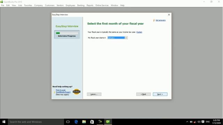This screenshot has height=125, width=223.
Task: Open the Help menu
Action: (122, 6)
